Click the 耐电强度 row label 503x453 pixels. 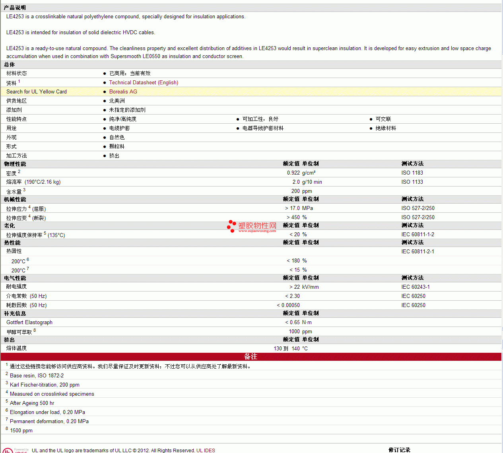click(17, 287)
